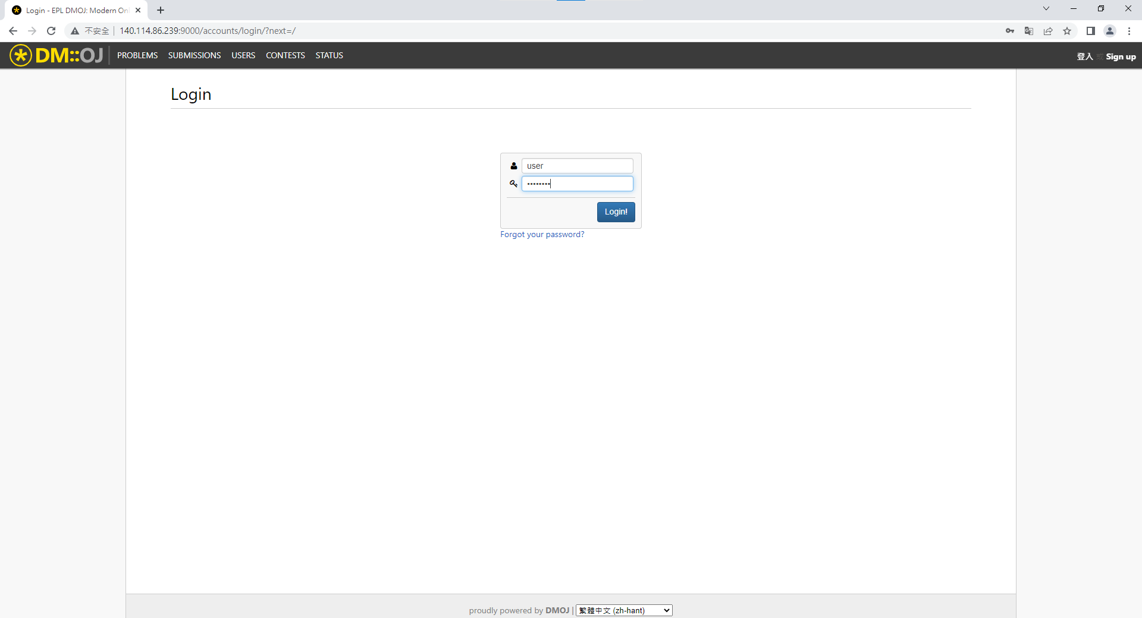The image size is (1142, 618).
Task: Open the SUBMISSIONS nav item
Action: (x=194, y=55)
